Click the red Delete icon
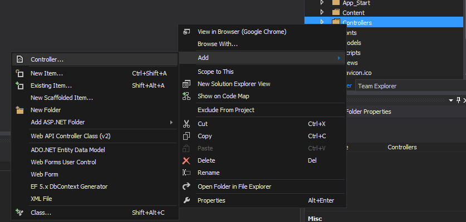Viewport: 466px width, 222px height. pyautogui.click(x=187, y=160)
